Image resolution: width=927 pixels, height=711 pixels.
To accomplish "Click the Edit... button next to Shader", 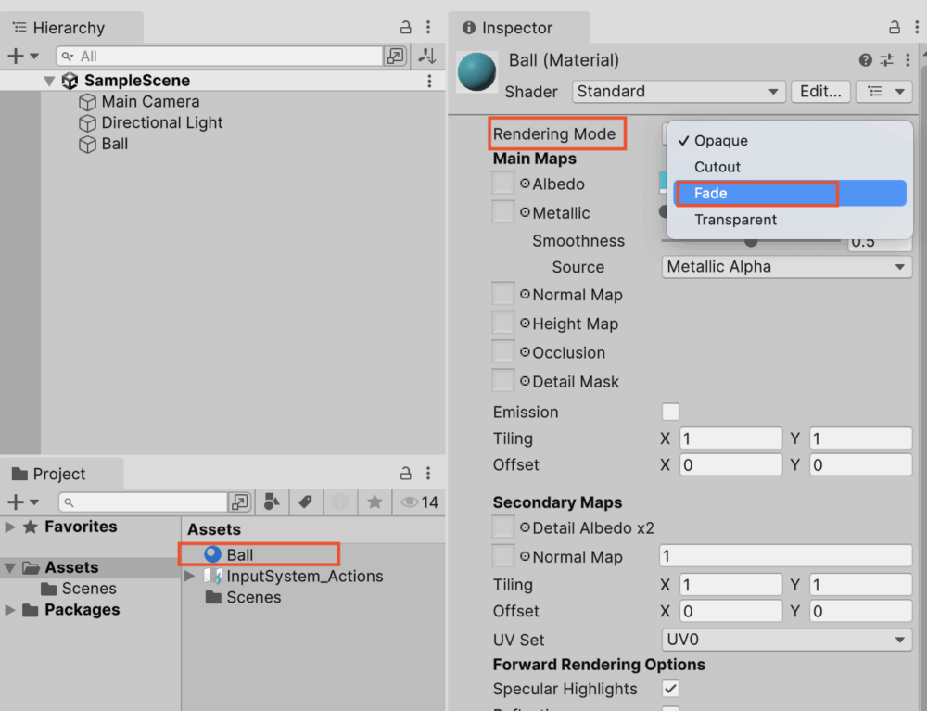I will pos(819,92).
